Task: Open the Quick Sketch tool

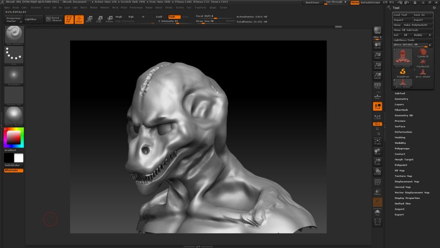Action: click(x=54, y=19)
